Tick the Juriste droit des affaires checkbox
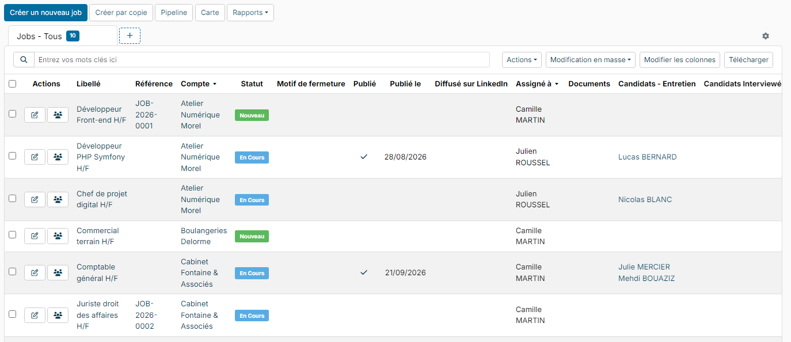Viewport: 791px width, 342px height. [13, 314]
